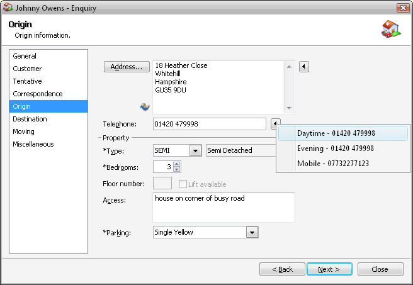Click the arrow button next to Telephone field

[x=275, y=124]
